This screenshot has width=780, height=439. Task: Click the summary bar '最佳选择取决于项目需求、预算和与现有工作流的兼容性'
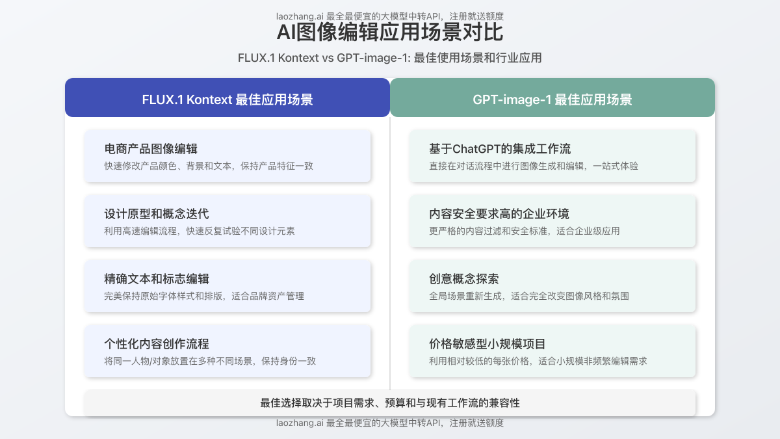tap(390, 403)
